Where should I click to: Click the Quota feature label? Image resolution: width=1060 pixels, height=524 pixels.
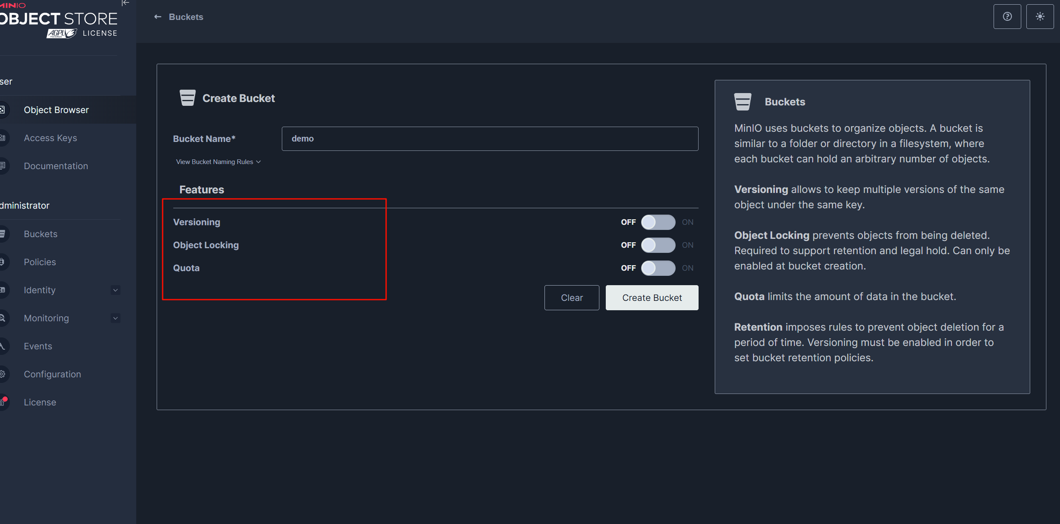pos(186,268)
